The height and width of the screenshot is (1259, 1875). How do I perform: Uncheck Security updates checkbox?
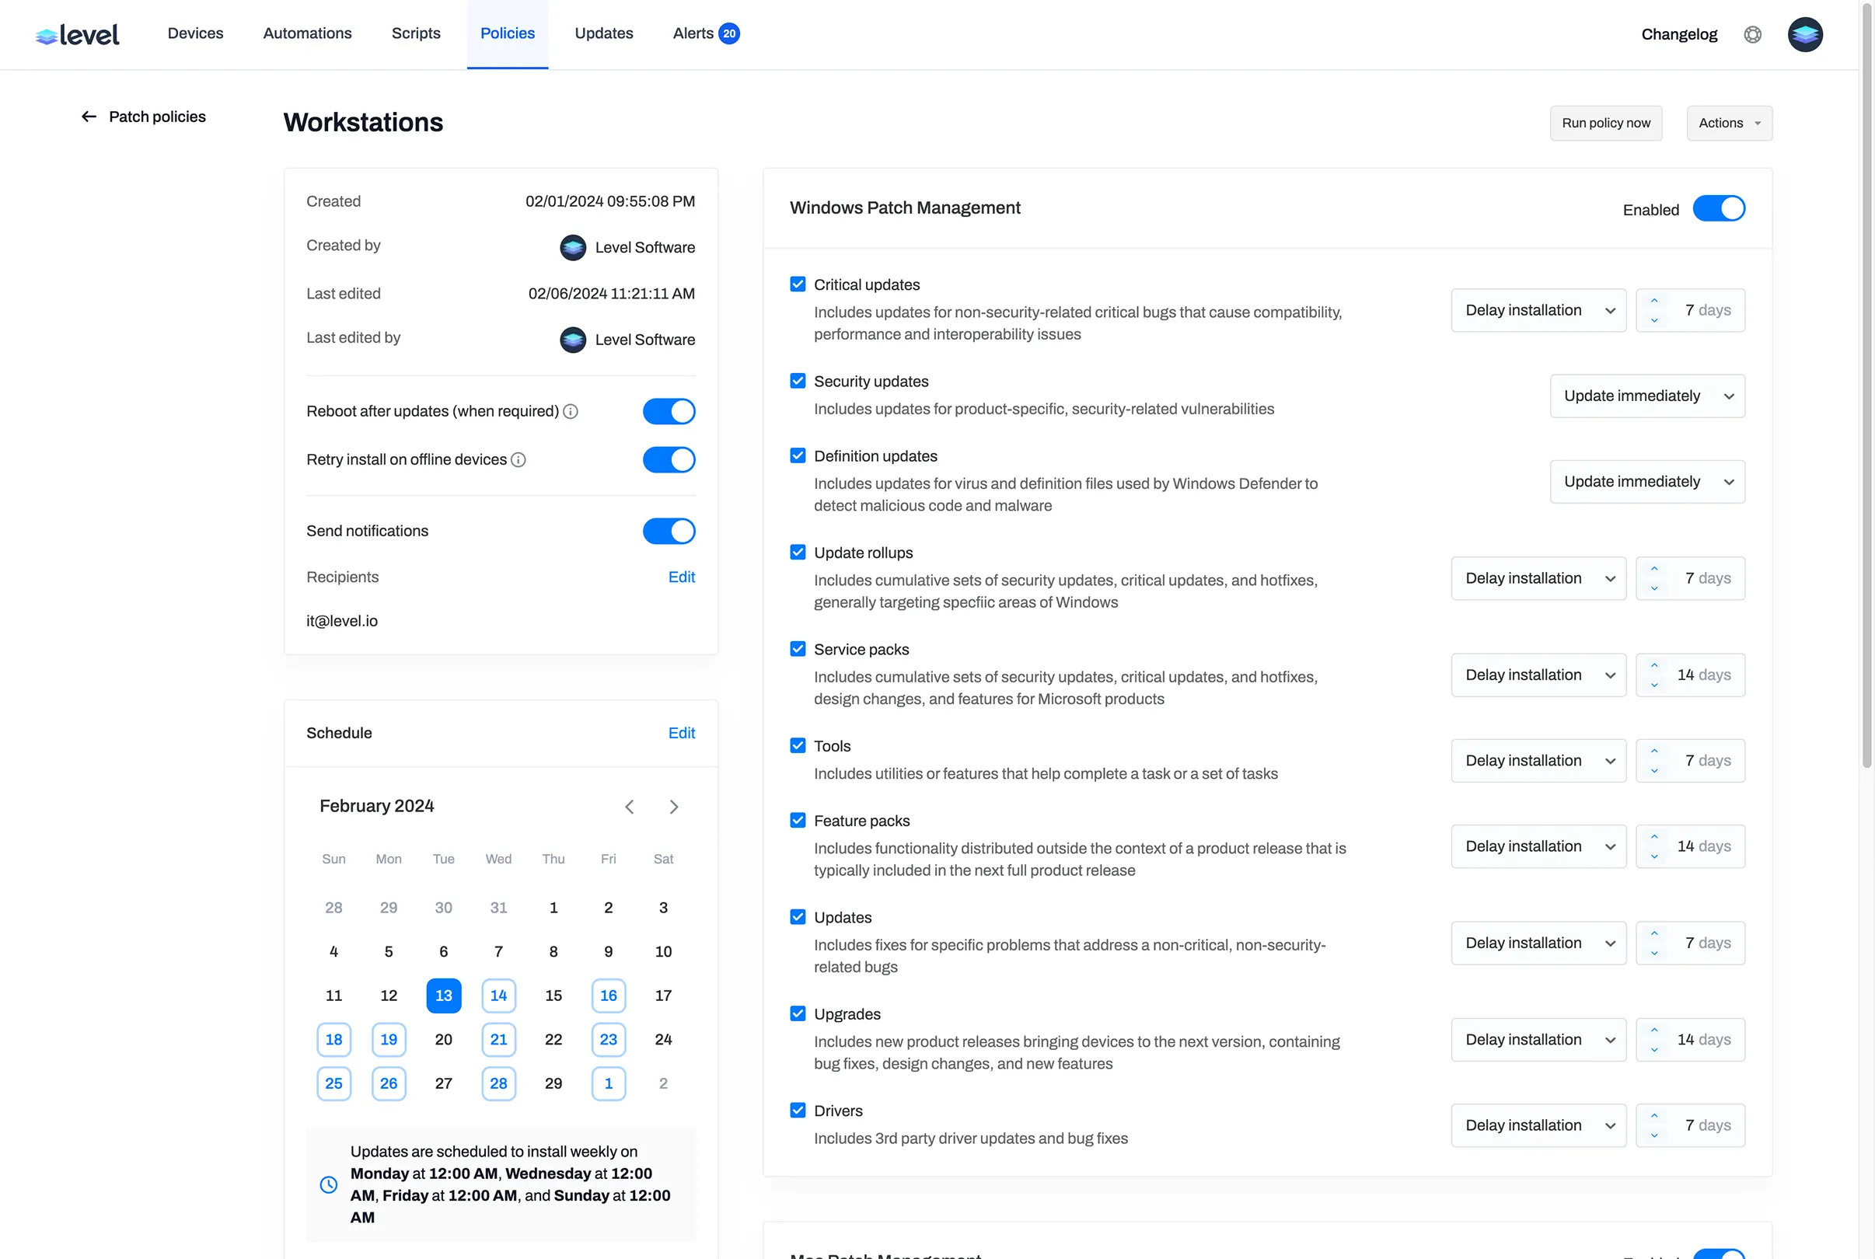(798, 381)
